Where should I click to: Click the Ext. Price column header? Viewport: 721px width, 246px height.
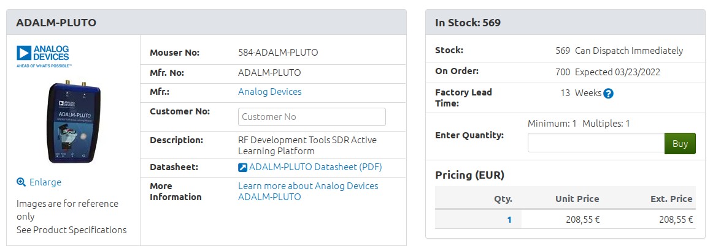(x=671, y=199)
